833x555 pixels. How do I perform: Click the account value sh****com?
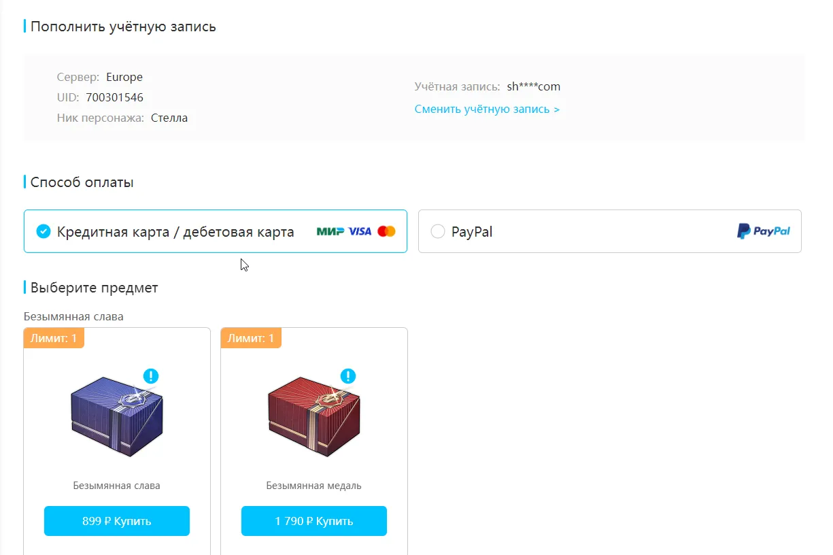[x=534, y=86]
